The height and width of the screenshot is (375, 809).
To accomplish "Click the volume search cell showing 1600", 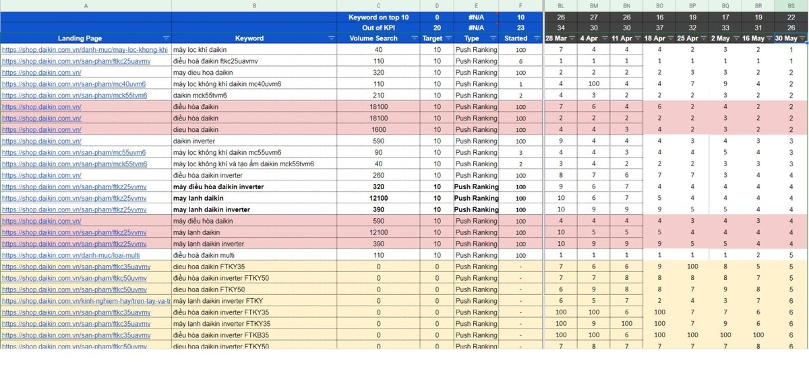I will point(378,130).
